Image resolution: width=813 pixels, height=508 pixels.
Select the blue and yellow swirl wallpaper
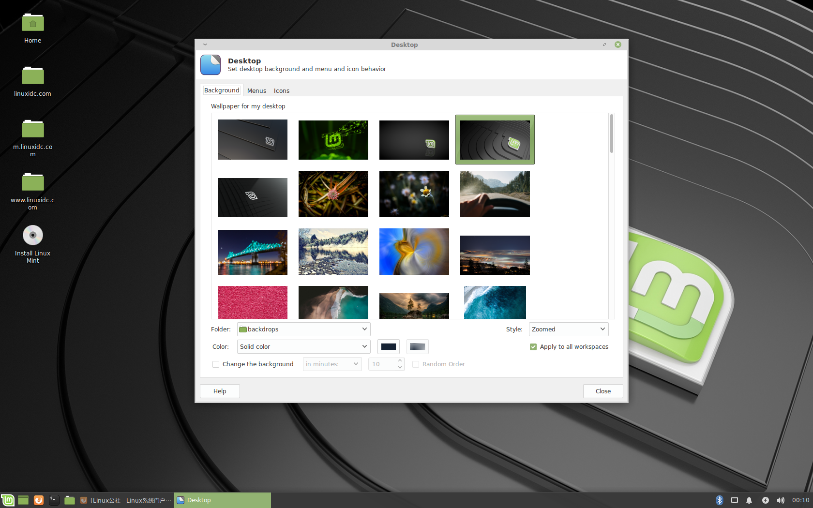point(414,252)
